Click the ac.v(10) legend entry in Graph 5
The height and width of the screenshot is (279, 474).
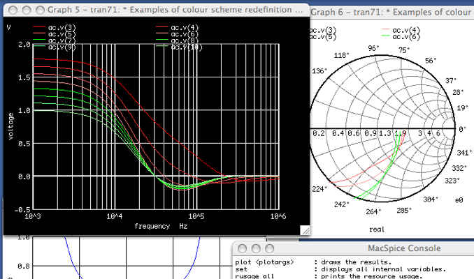(179, 47)
